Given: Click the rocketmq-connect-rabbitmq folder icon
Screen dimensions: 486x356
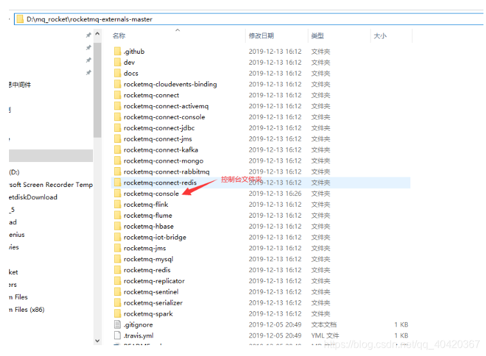Looking at the screenshot, I should (117, 172).
